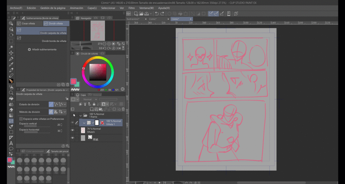Click Añadir subherramienta
This screenshot has height=184, width=345.
click(x=42, y=49)
